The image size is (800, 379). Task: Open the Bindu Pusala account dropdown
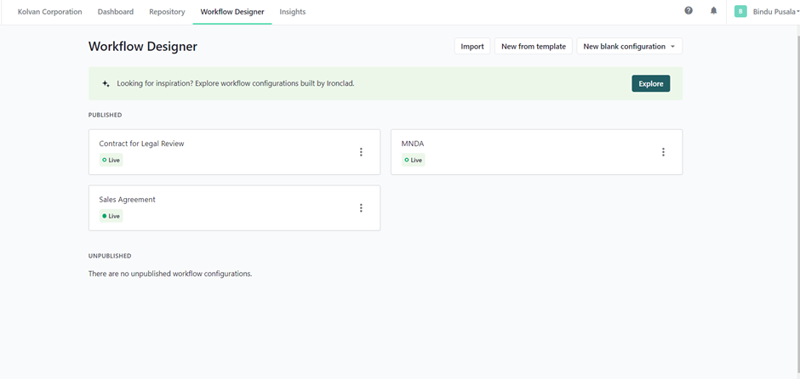pyautogui.click(x=775, y=12)
